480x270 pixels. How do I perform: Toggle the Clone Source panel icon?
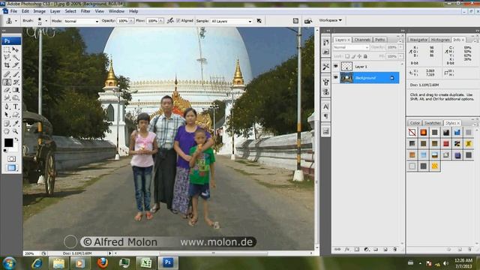click(325, 92)
